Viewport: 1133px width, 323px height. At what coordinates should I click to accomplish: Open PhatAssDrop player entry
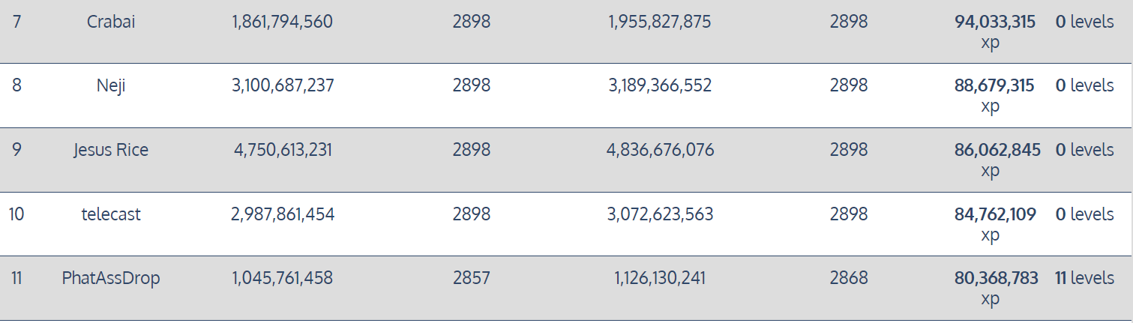tap(111, 278)
